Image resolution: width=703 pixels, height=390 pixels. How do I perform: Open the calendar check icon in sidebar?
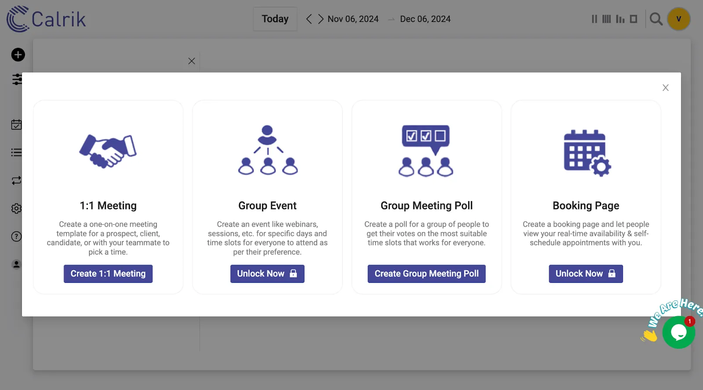pyautogui.click(x=16, y=125)
